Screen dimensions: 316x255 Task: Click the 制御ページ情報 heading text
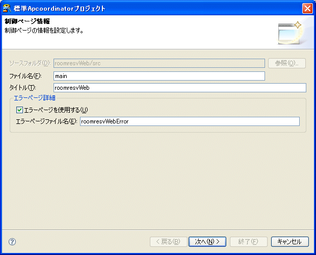coord(27,21)
